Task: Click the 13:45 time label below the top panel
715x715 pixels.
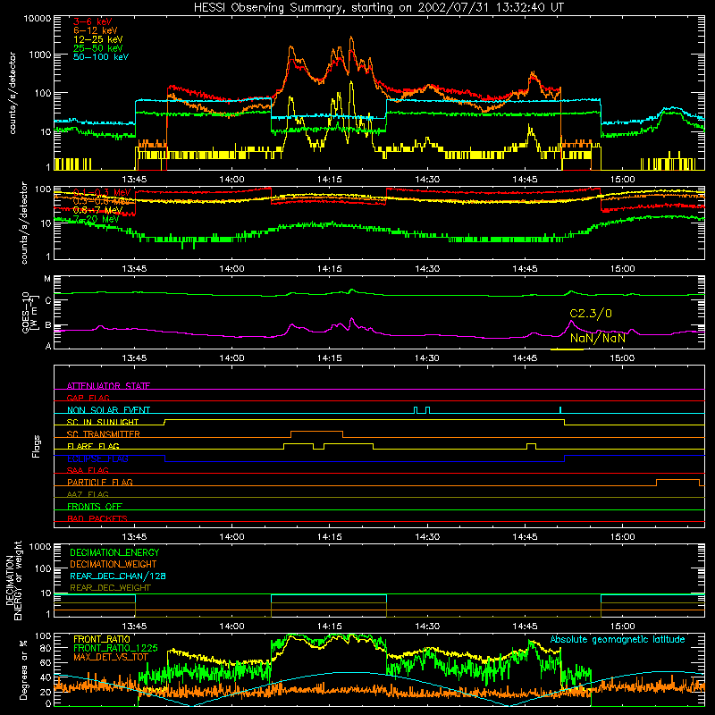Action: tap(134, 180)
